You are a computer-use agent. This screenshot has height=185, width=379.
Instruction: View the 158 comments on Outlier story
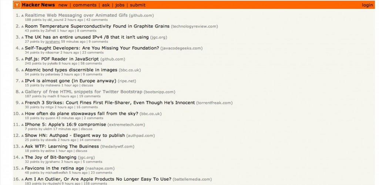(95, 184)
